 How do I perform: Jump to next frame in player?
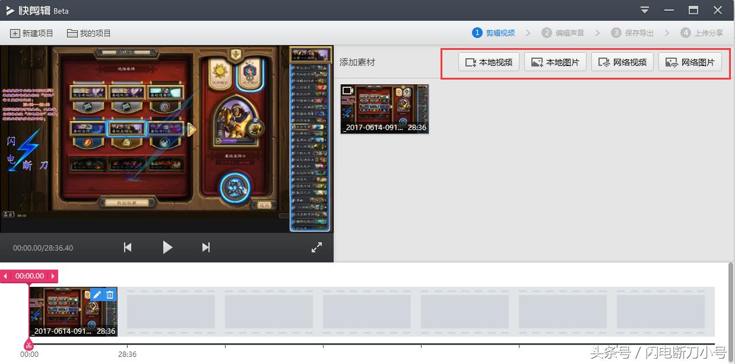[x=206, y=248]
